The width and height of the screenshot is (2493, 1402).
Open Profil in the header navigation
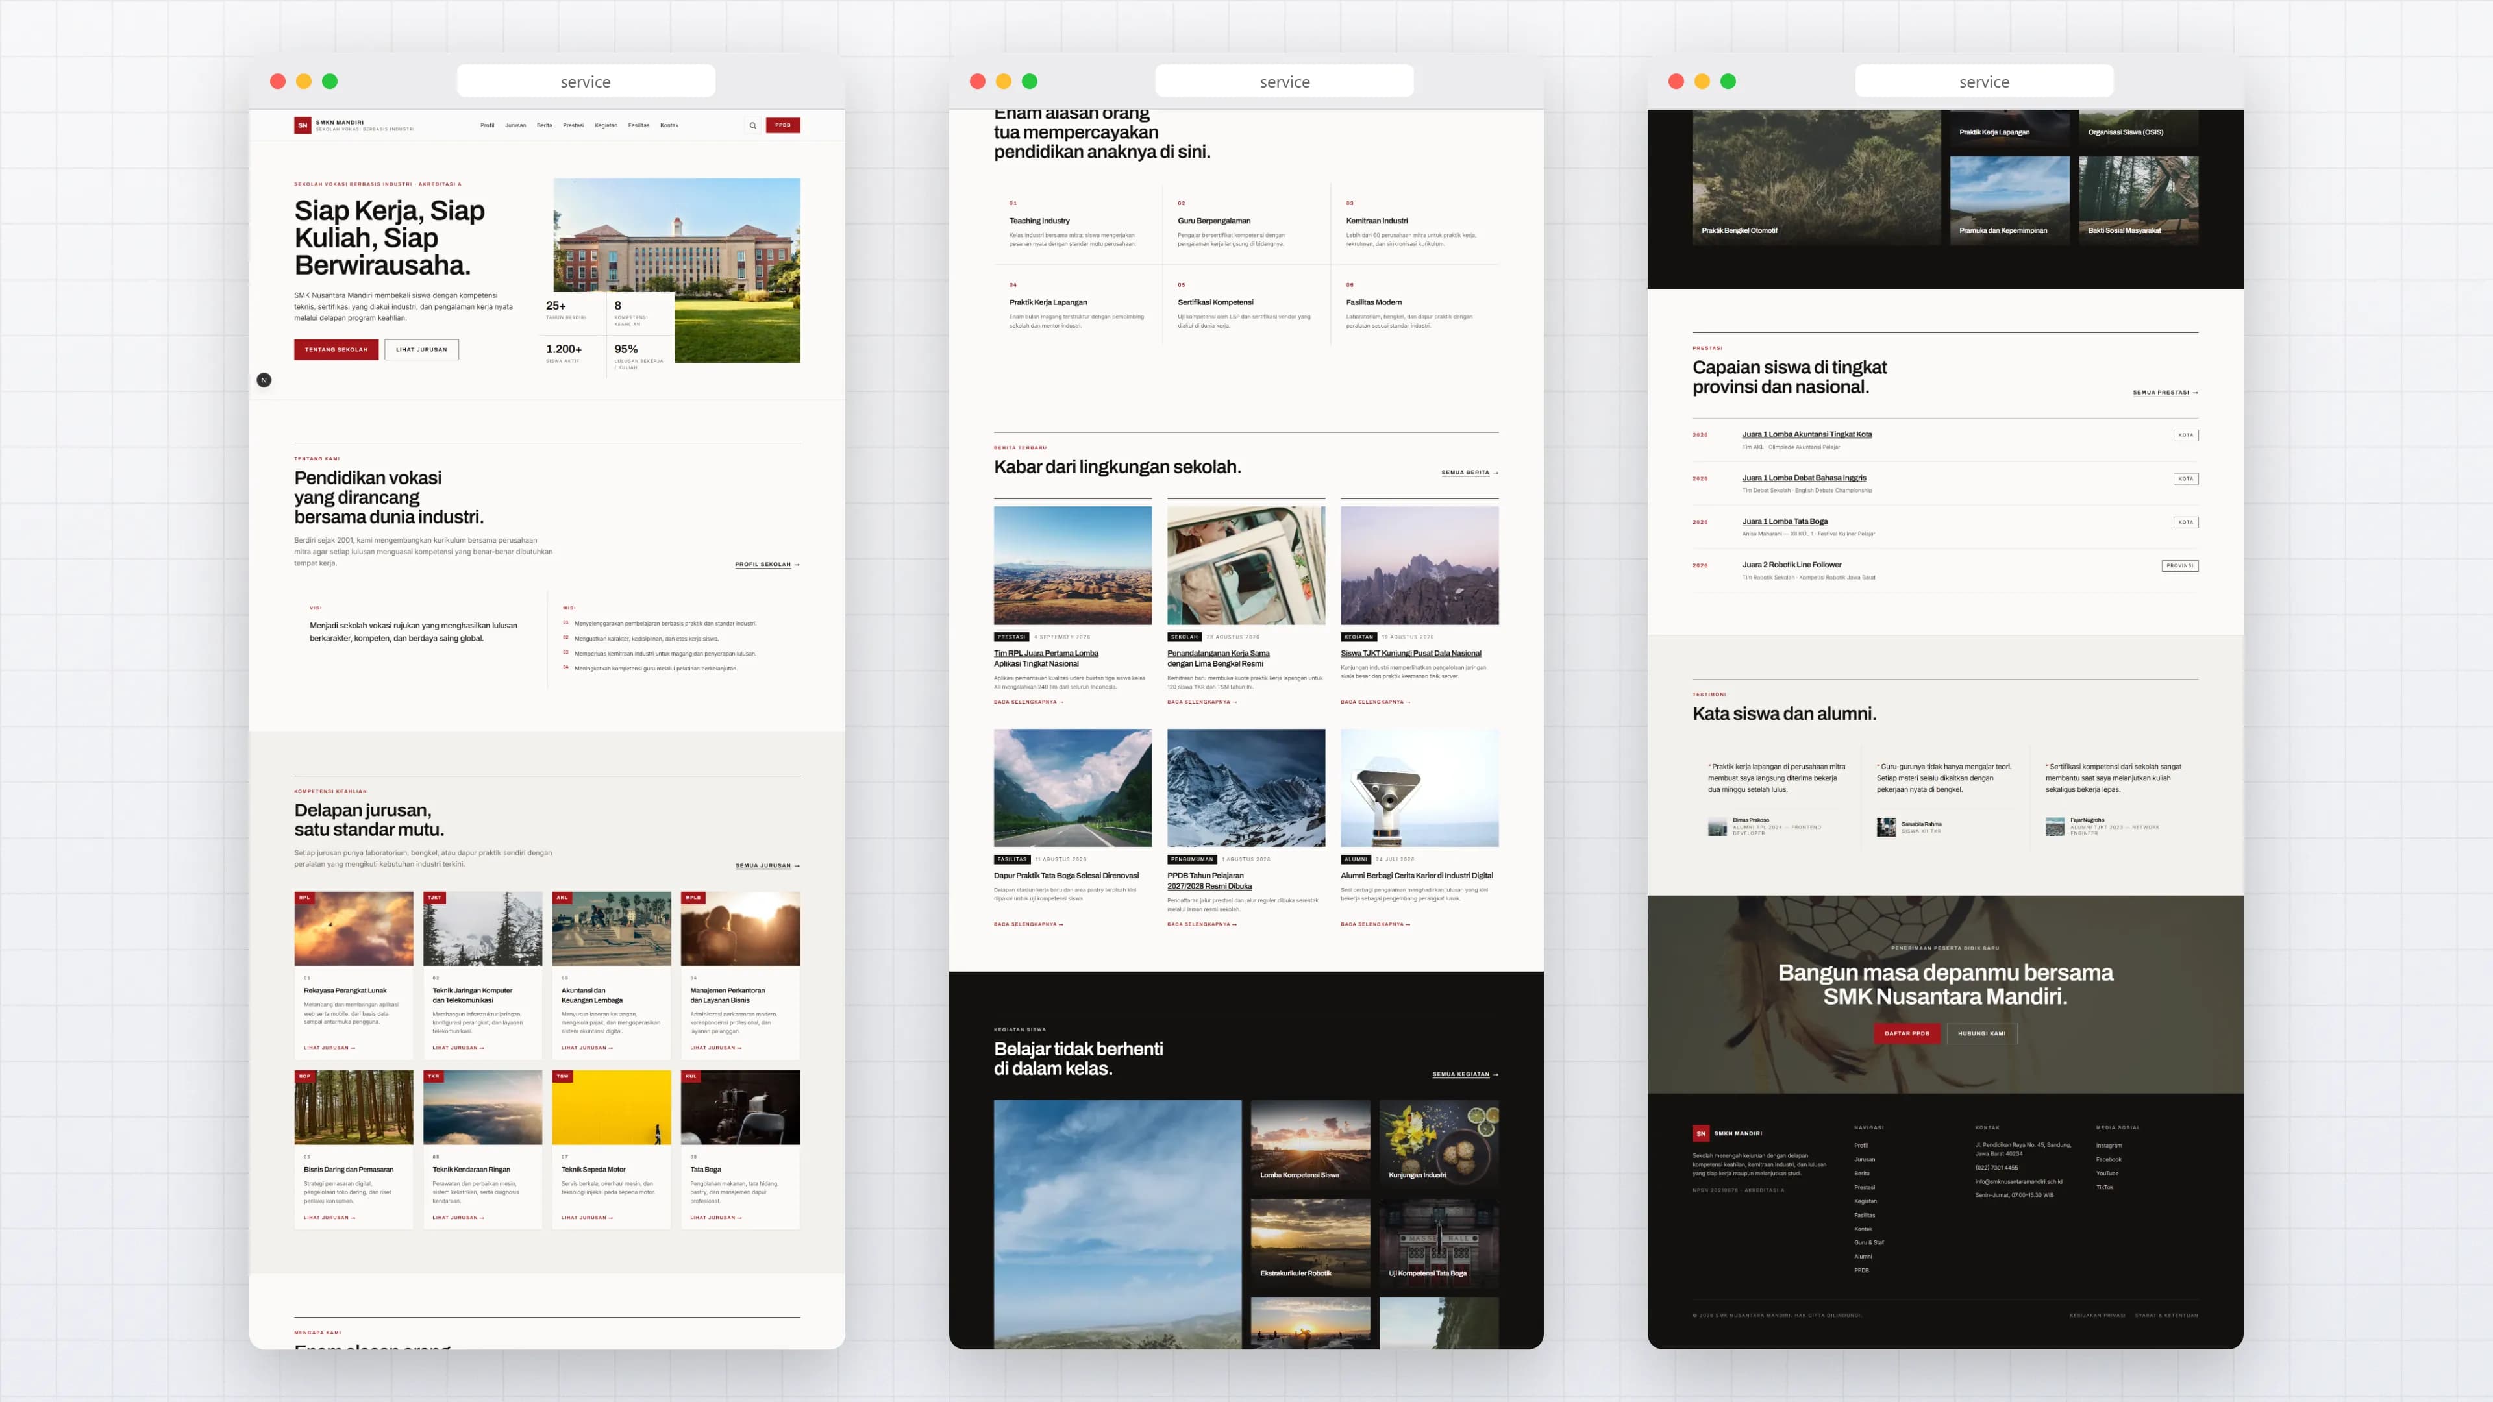point(487,125)
